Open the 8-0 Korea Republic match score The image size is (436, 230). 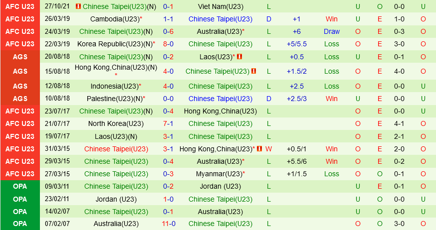[x=169, y=44]
